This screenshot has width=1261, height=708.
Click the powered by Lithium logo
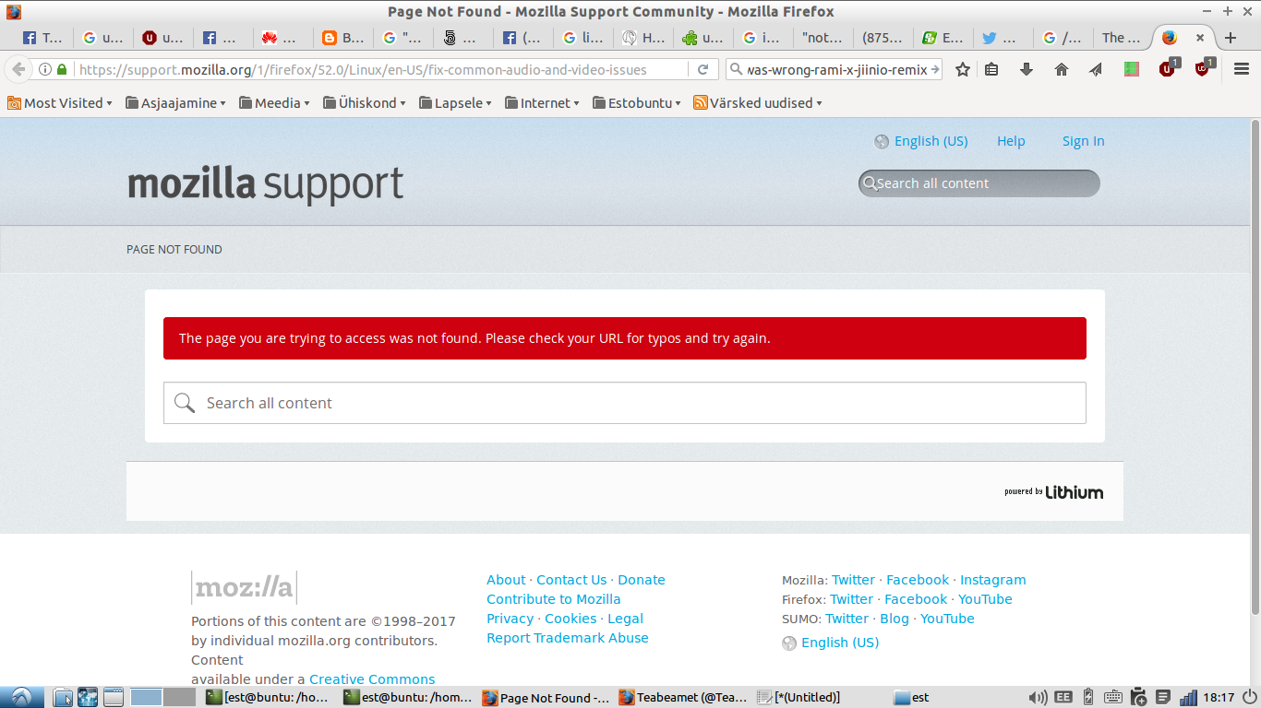1054,492
